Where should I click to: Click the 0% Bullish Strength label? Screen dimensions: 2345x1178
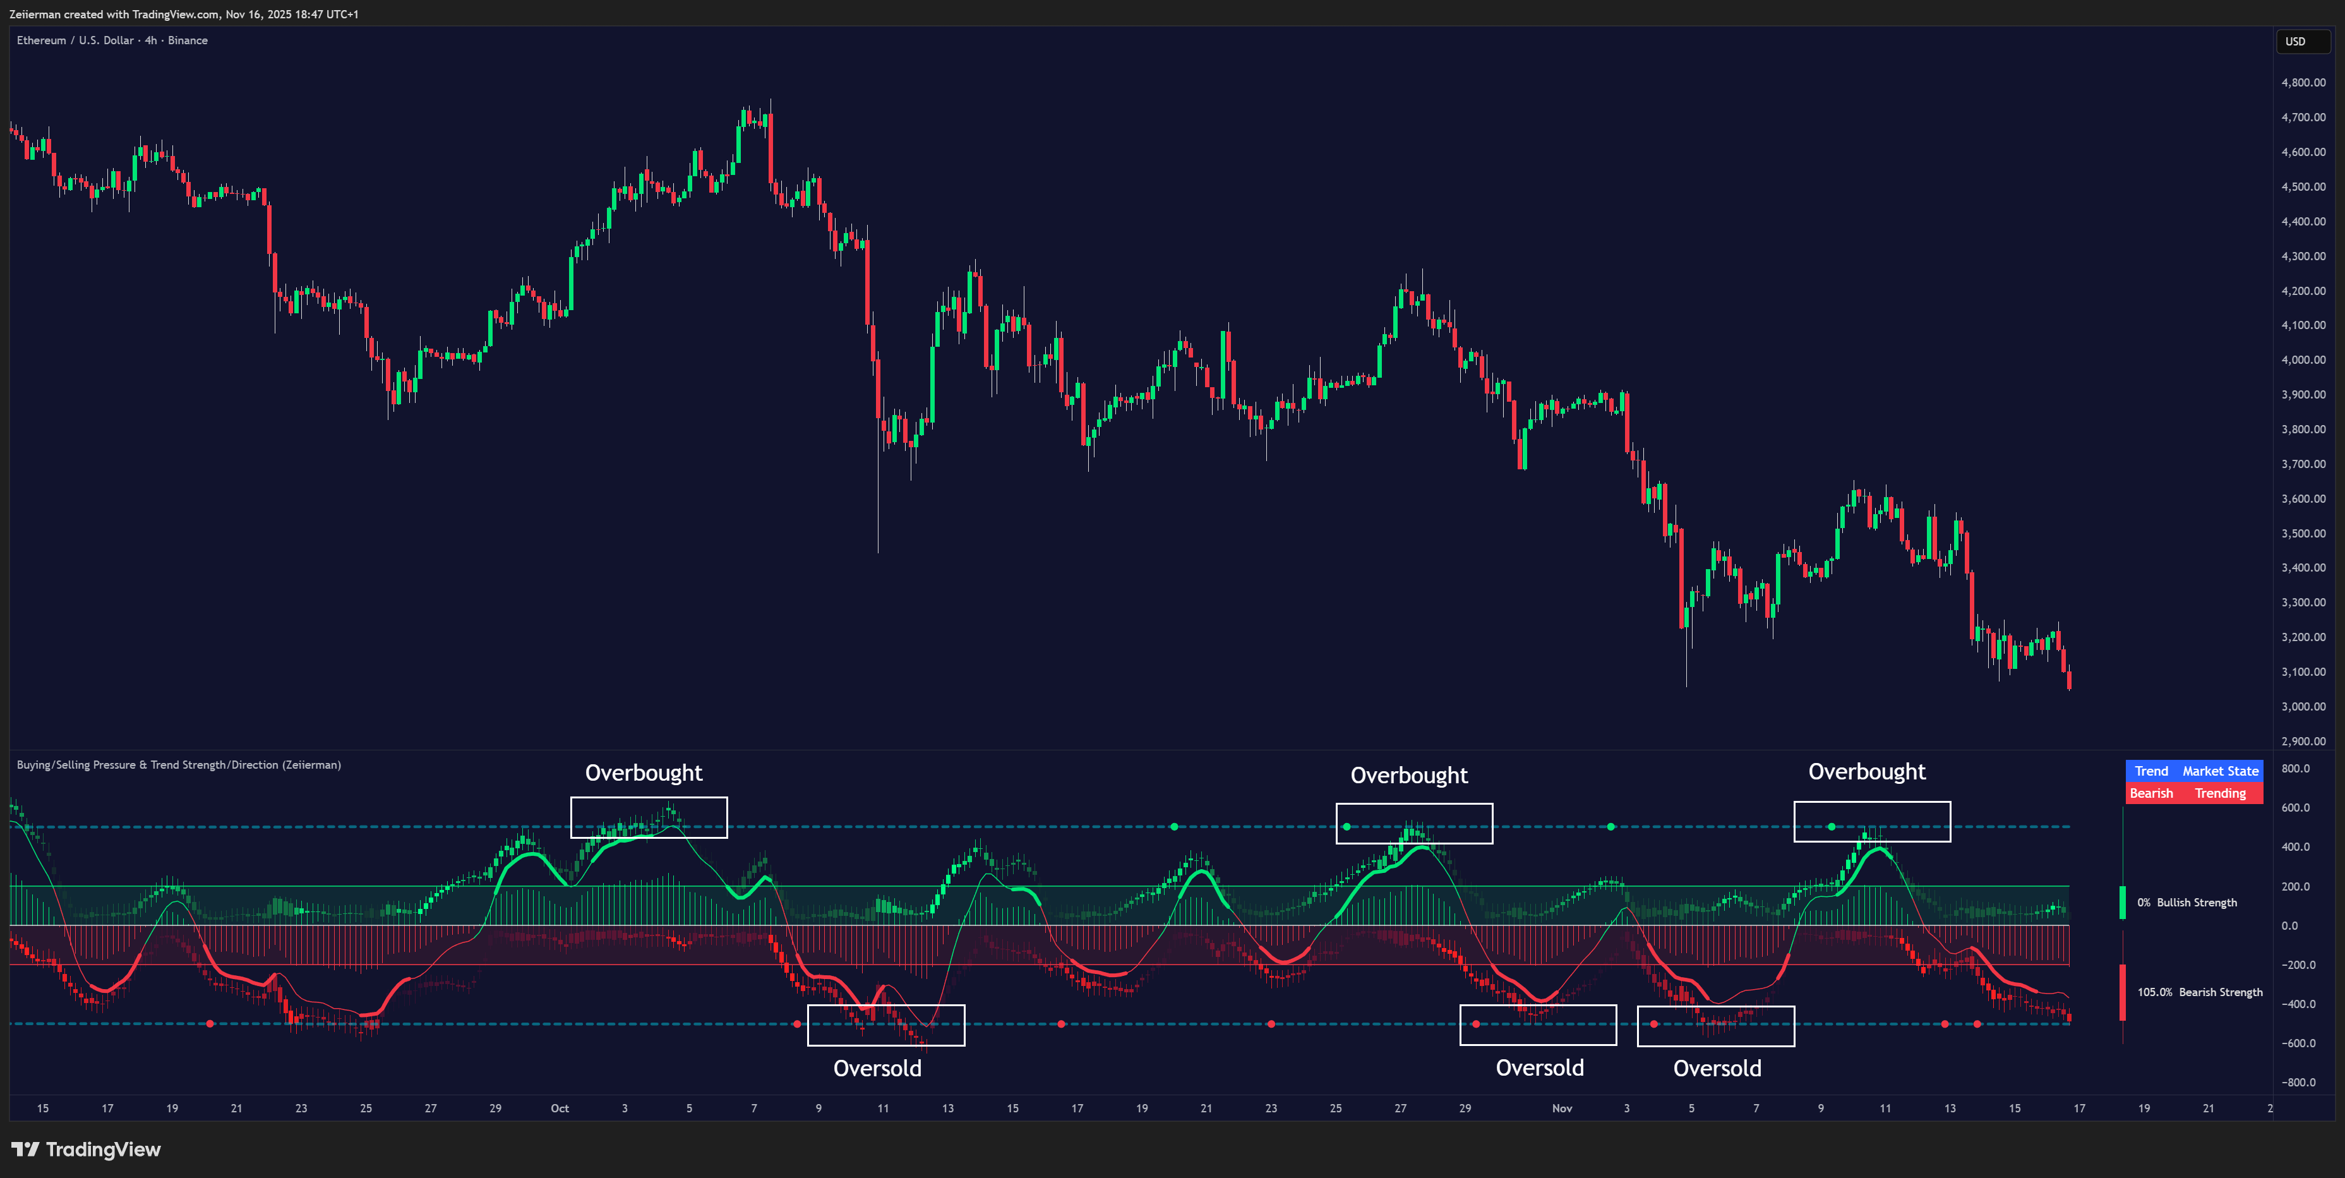pyautogui.click(x=2186, y=902)
